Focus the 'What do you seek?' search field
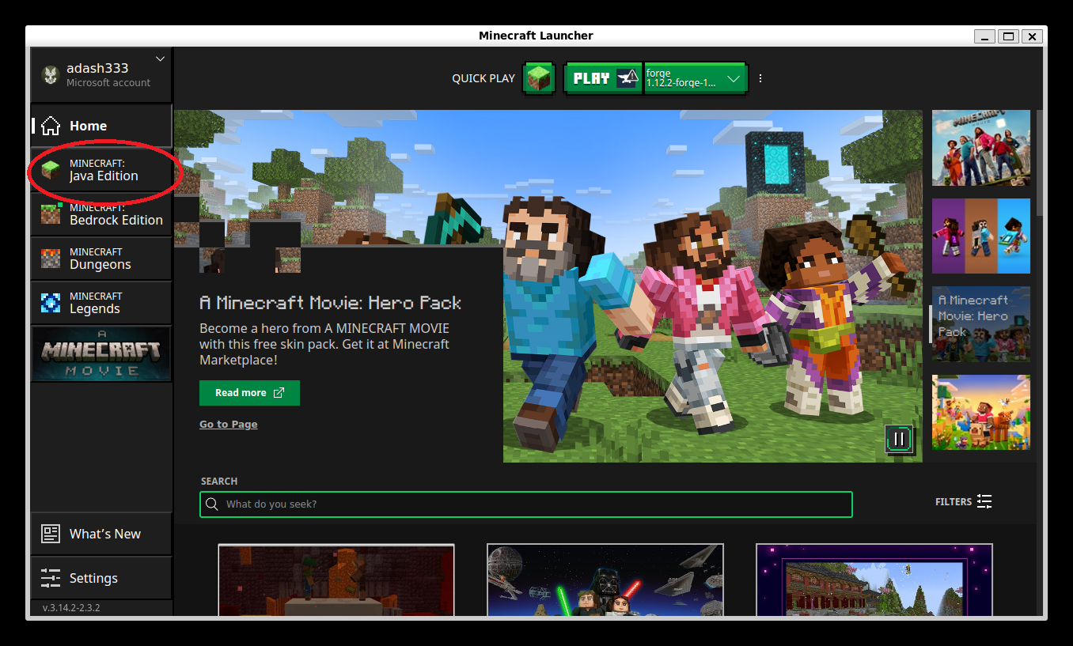 point(526,504)
